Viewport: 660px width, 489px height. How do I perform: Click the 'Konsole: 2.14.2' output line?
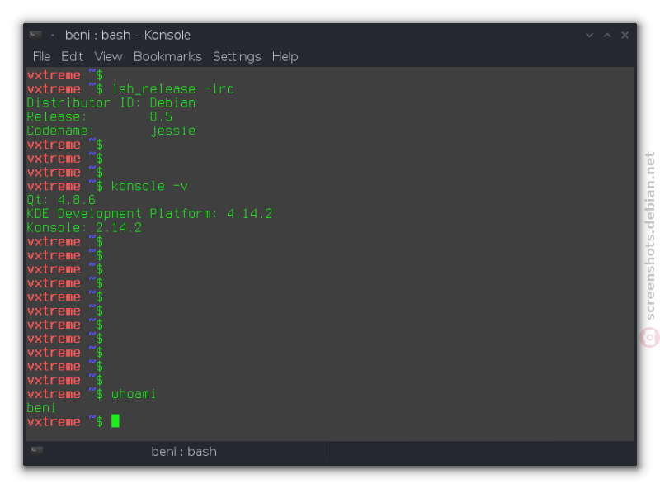pyautogui.click(x=84, y=228)
